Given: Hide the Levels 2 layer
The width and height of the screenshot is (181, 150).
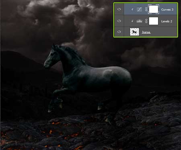Looking at the screenshot, I should tap(119, 21).
